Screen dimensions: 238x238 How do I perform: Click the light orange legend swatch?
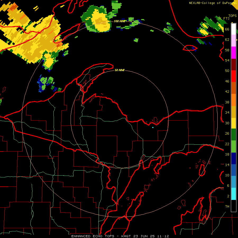point(234,100)
